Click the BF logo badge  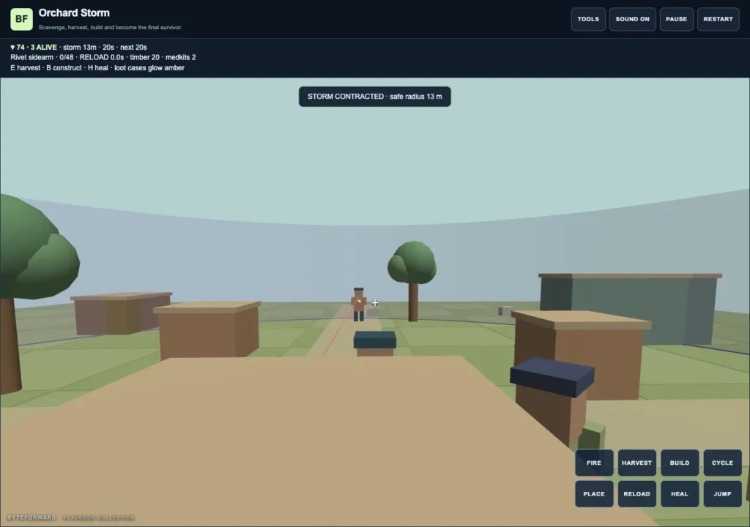[x=21, y=19]
